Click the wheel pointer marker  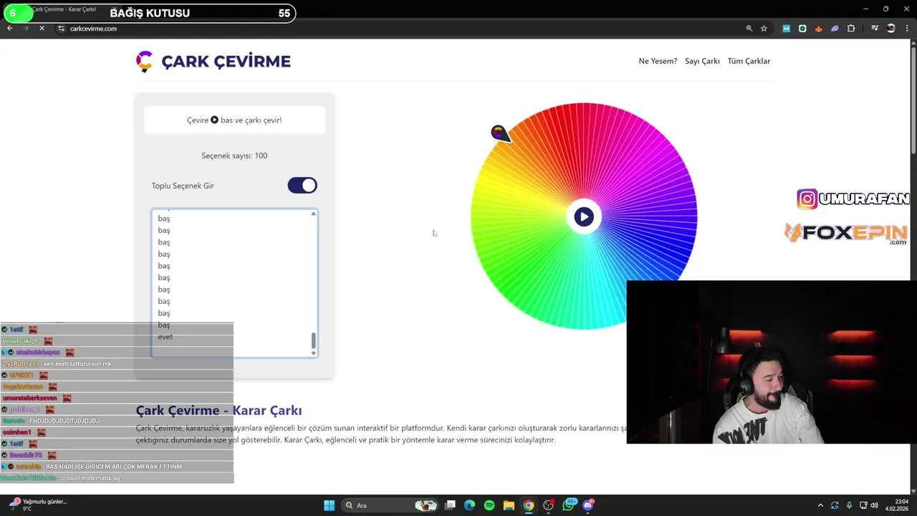pos(500,133)
